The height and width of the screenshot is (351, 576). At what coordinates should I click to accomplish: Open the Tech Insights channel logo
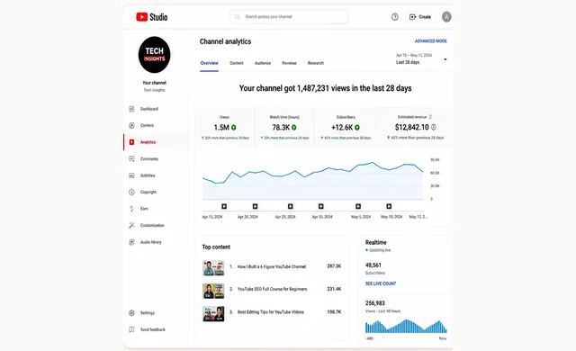154,55
